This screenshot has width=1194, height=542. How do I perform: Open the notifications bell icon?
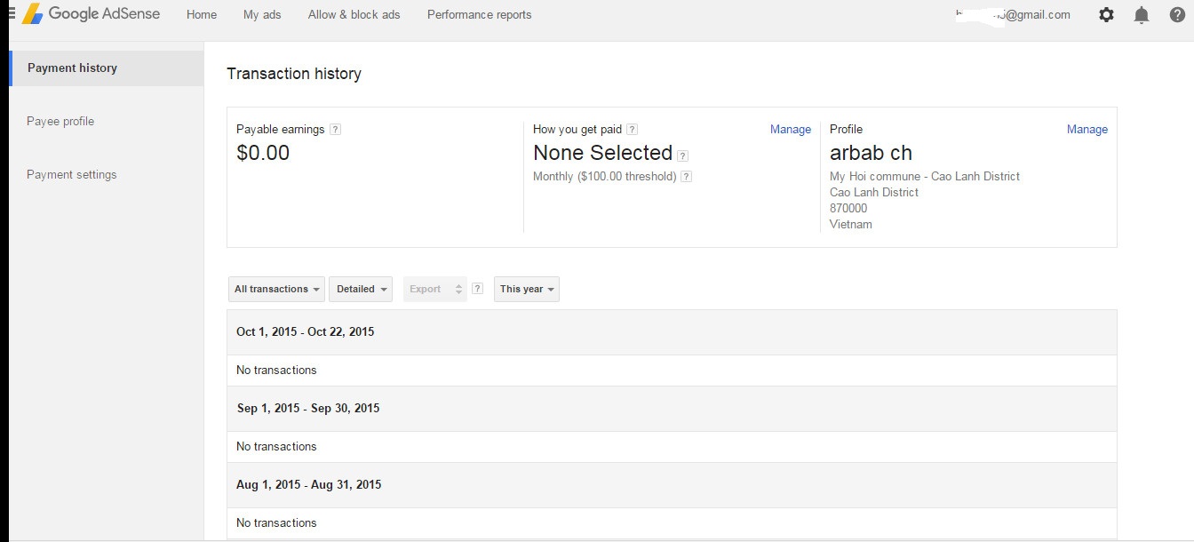[x=1142, y=15]
